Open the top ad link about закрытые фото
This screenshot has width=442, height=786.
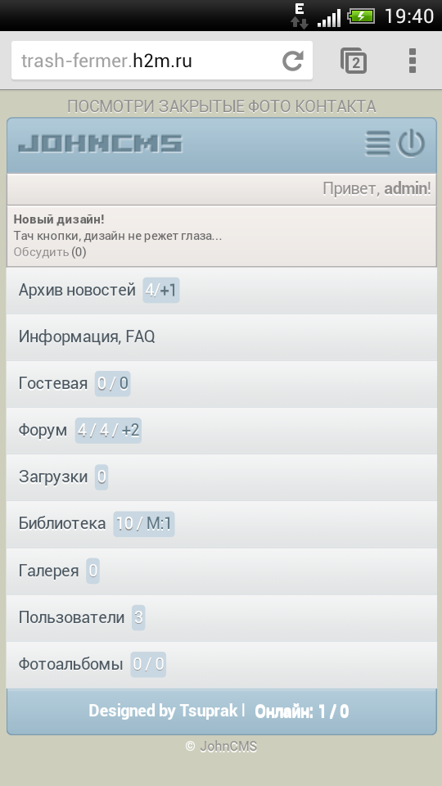[x=222, y=106]
